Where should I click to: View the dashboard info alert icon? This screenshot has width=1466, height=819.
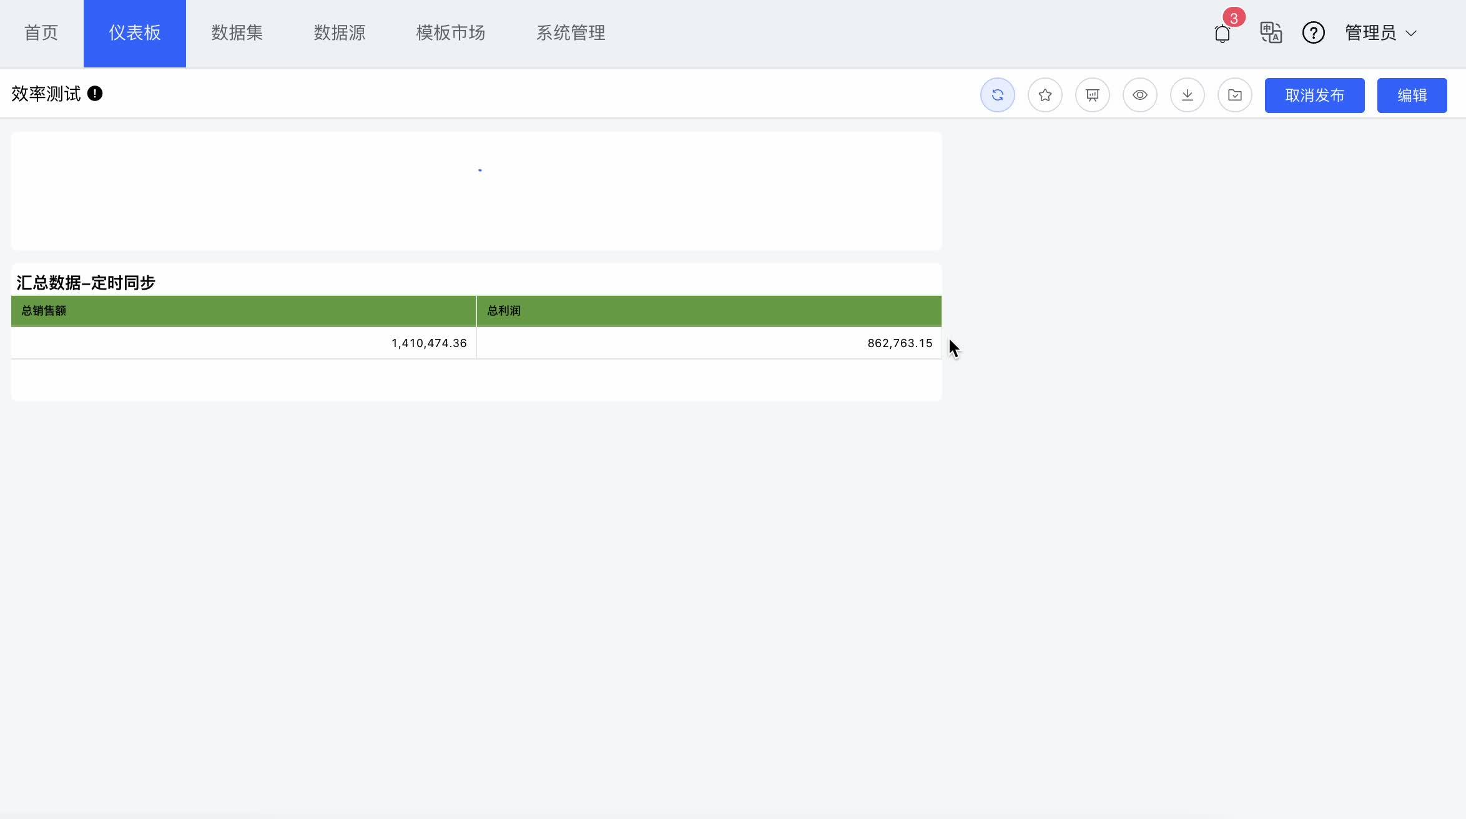point(94,93)
